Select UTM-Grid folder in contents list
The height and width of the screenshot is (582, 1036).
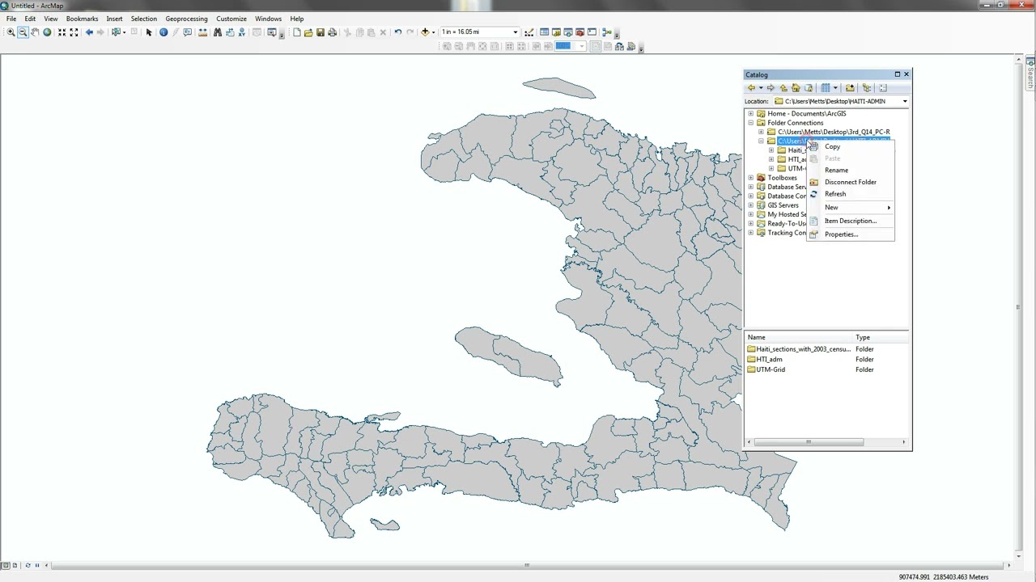point(766,369)
